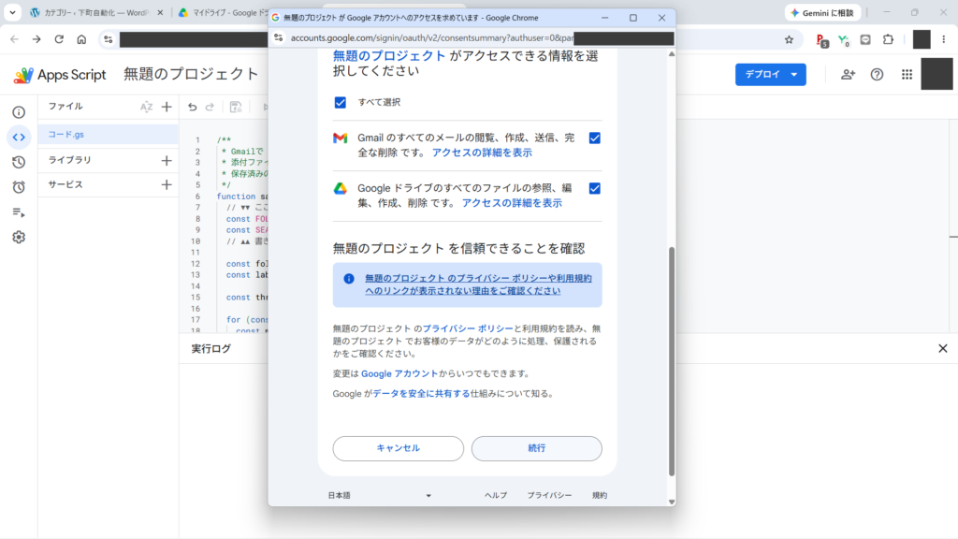
Task: Add a service with plus icon
Action: tap(167, 184)
